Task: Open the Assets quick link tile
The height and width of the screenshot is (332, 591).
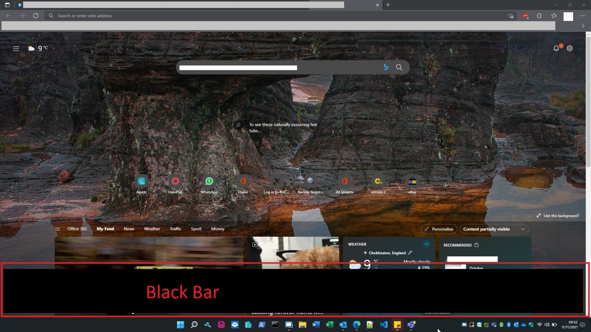Action: pyautogui.click(x=141, y=184)
